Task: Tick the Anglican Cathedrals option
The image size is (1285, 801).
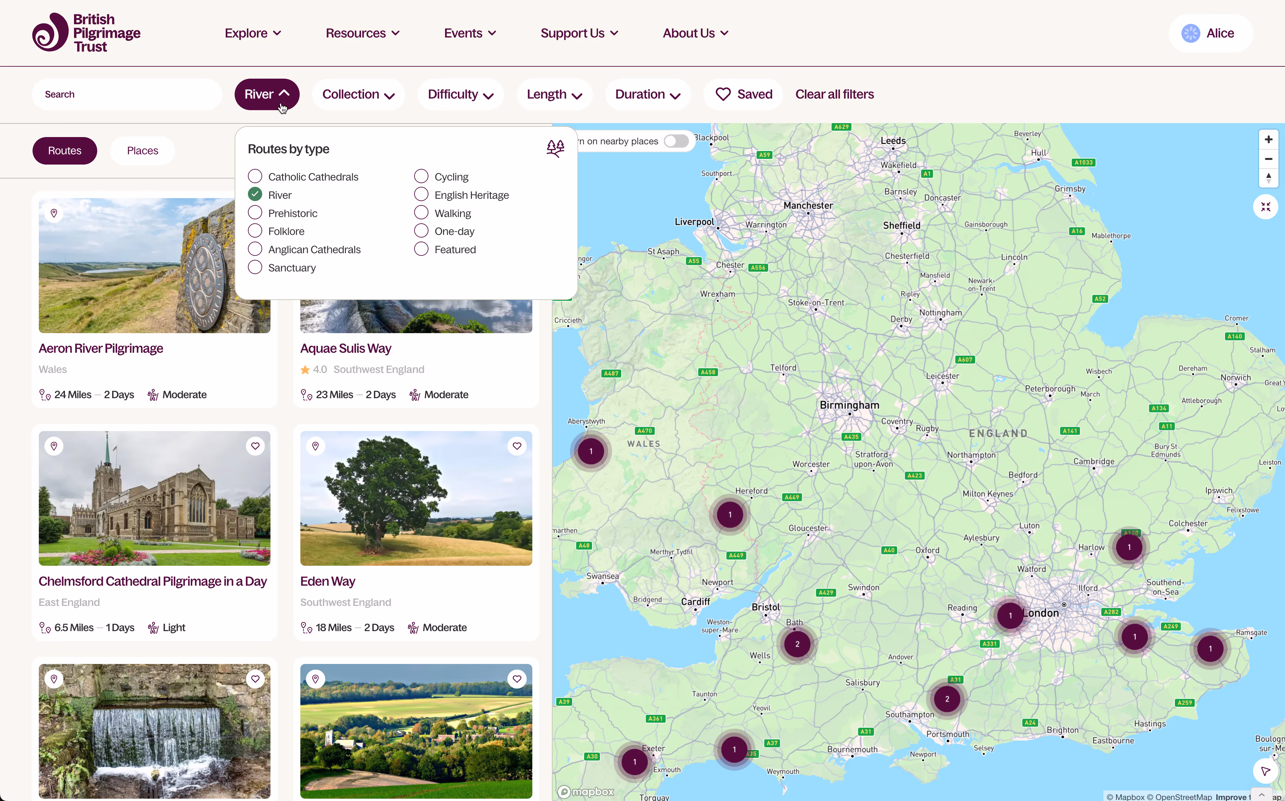Action: click(x=255, y=249)
